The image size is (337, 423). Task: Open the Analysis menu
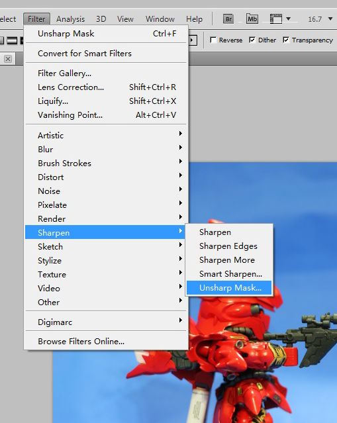tap(70, 19)
